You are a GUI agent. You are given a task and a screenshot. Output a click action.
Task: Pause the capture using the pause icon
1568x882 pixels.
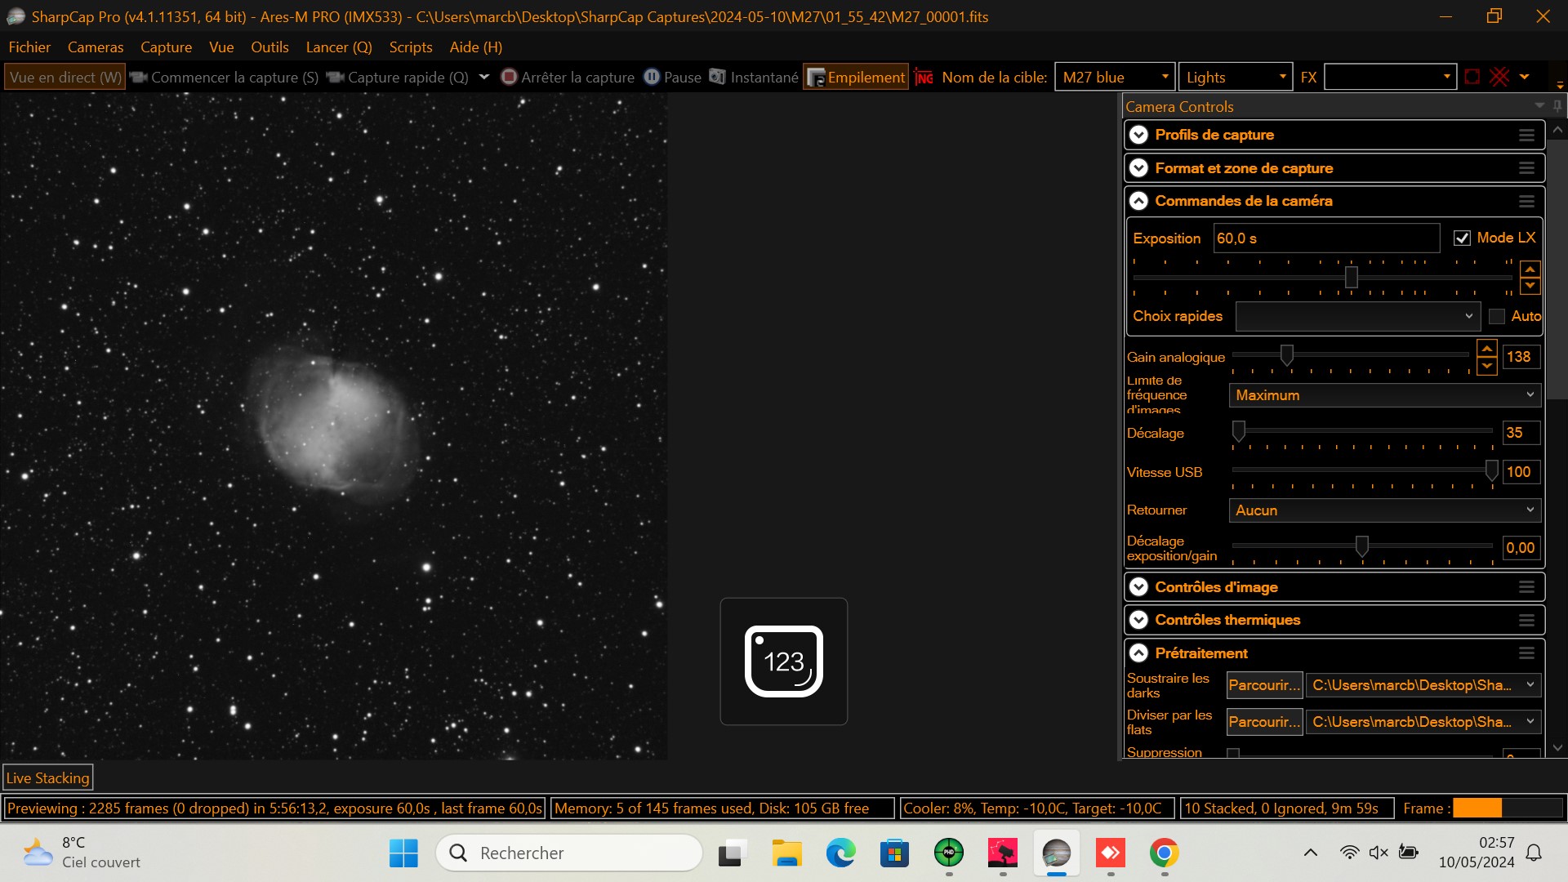tap(651, 77)
